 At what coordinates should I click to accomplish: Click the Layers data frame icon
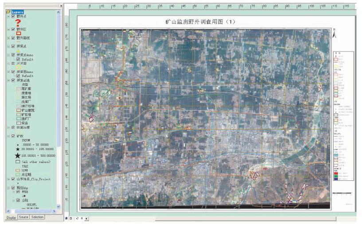coord(8,12)
